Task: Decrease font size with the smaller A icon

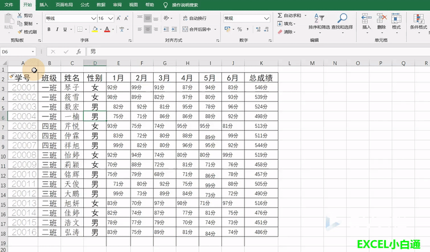Action: tap(126, 18)
